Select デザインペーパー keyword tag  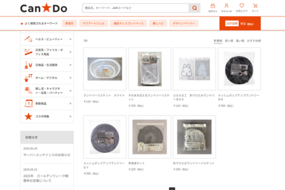coord(184,23)
